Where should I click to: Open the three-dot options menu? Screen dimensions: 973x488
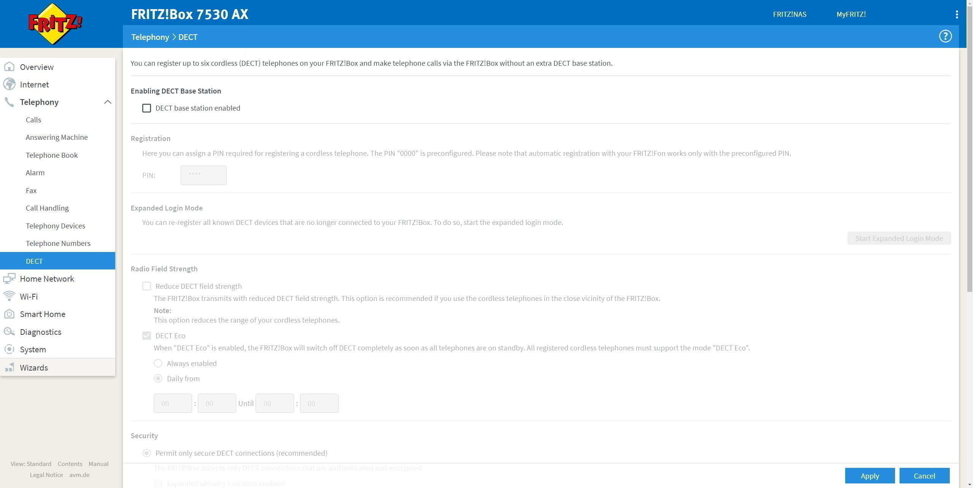click(x=957, y=14)
